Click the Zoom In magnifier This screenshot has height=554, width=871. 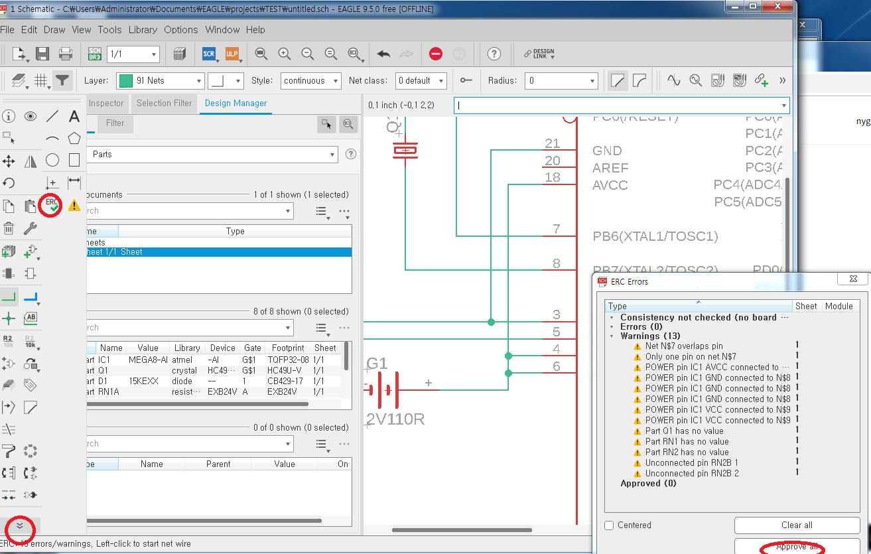[285, 54]
